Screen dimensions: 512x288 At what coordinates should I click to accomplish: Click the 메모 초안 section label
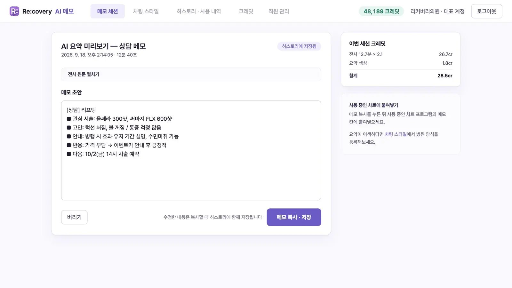(x=72, y=92)
